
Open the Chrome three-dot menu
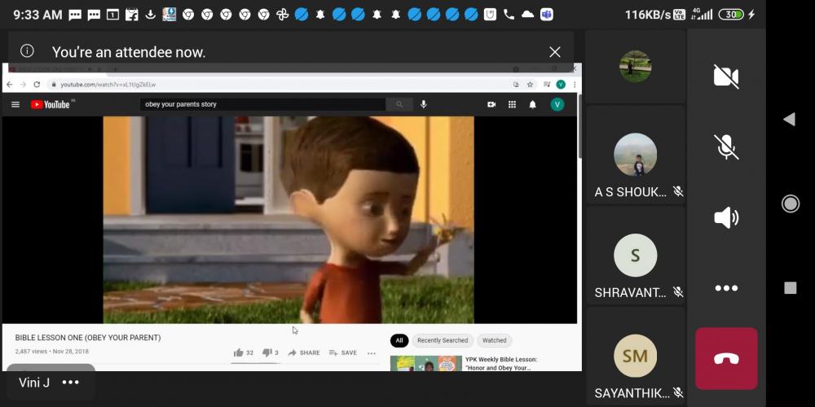[575, 84]
